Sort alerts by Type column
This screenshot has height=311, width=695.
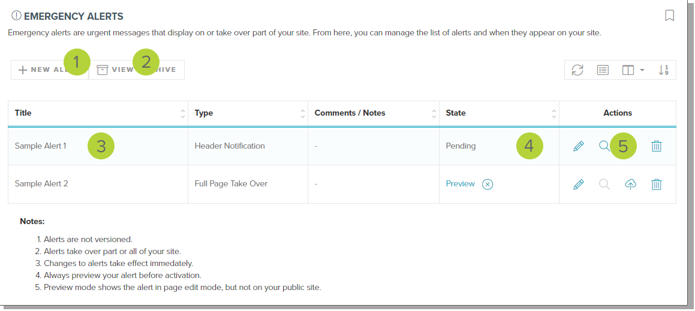[x=302, y=113]
